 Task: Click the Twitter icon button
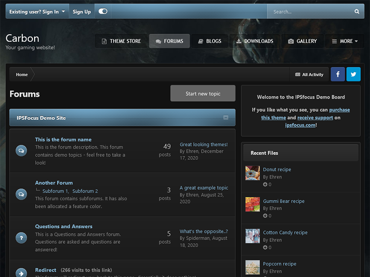point(353,74)
